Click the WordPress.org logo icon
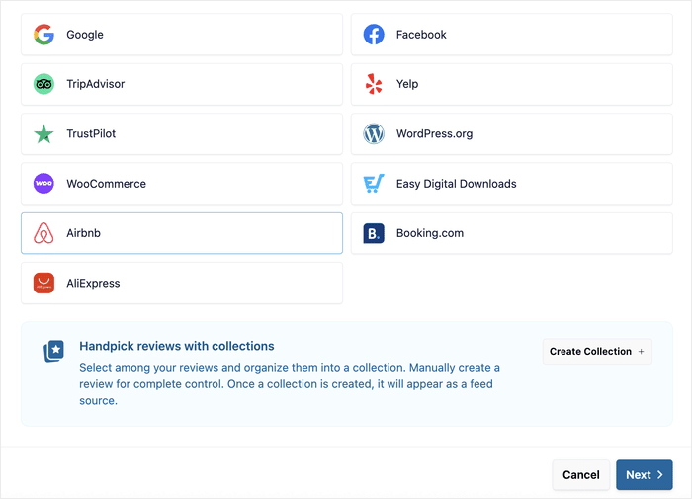Viewport: 692px width, 499px height. tap(374, 133)
